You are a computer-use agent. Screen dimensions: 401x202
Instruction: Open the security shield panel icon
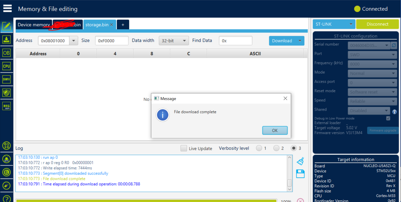point(6,92)
